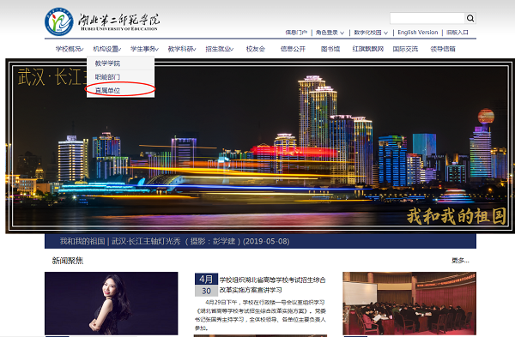Expand the 数字化校园 dropdown
515x337 pixels.
371,33
